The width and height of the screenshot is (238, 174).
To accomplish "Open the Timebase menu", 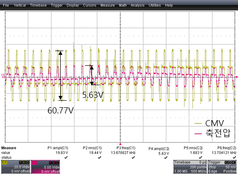I will (x=38, y=5).
